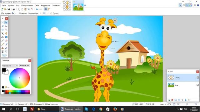Save the image with floppy icon
This screenshot has height=112, width=200.
point(9,9)
